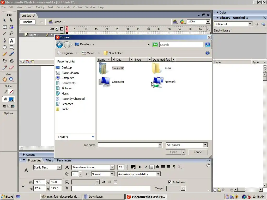Click the green refresh button in Import dialog
This screenshot has width=267, height=200.
pos(155,45)
